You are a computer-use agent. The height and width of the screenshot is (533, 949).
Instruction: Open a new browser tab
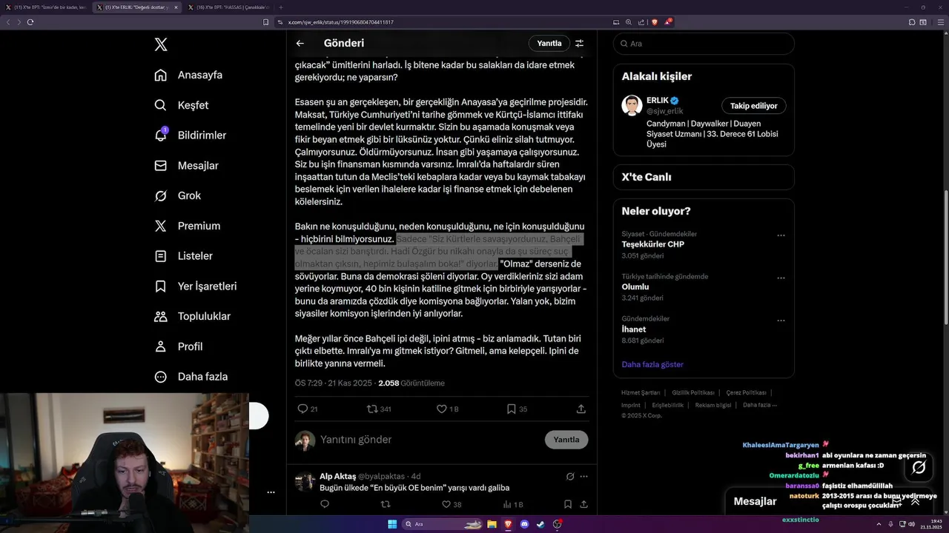click(x=280, y=7)
